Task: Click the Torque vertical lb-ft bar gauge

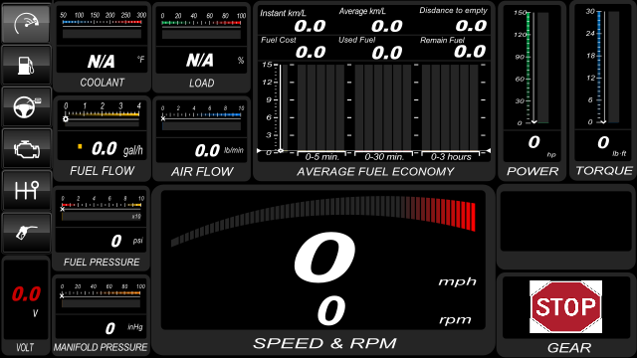Action: [603, 68]
